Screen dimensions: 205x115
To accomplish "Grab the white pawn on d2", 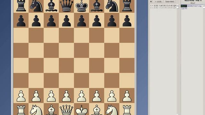I will [x=66, y=96].
